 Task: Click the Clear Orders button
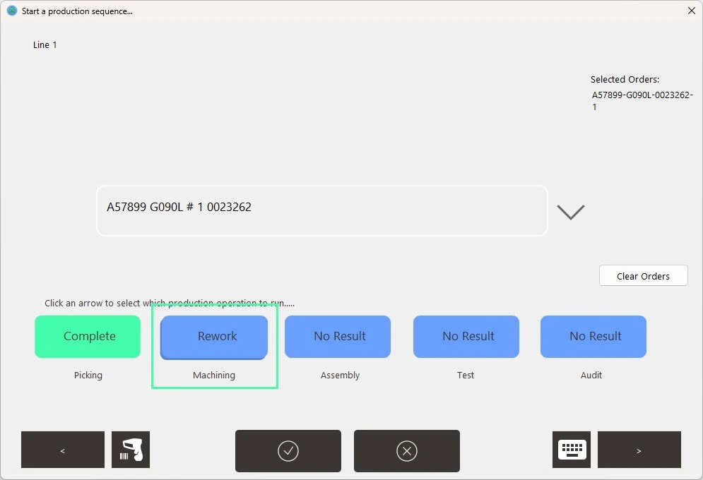643,276
